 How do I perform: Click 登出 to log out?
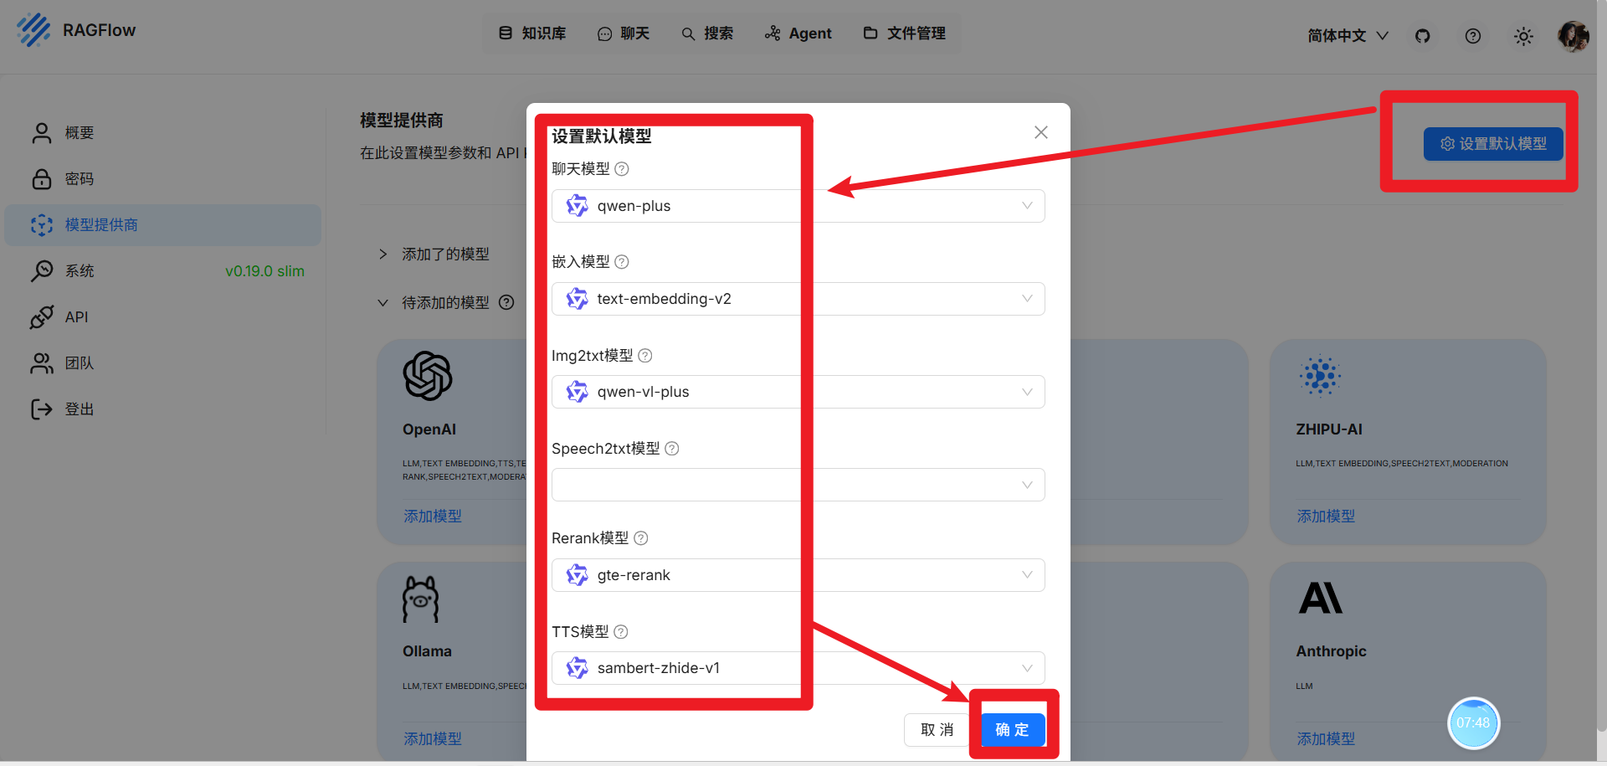pyautogui.click(x=163, y=409)
